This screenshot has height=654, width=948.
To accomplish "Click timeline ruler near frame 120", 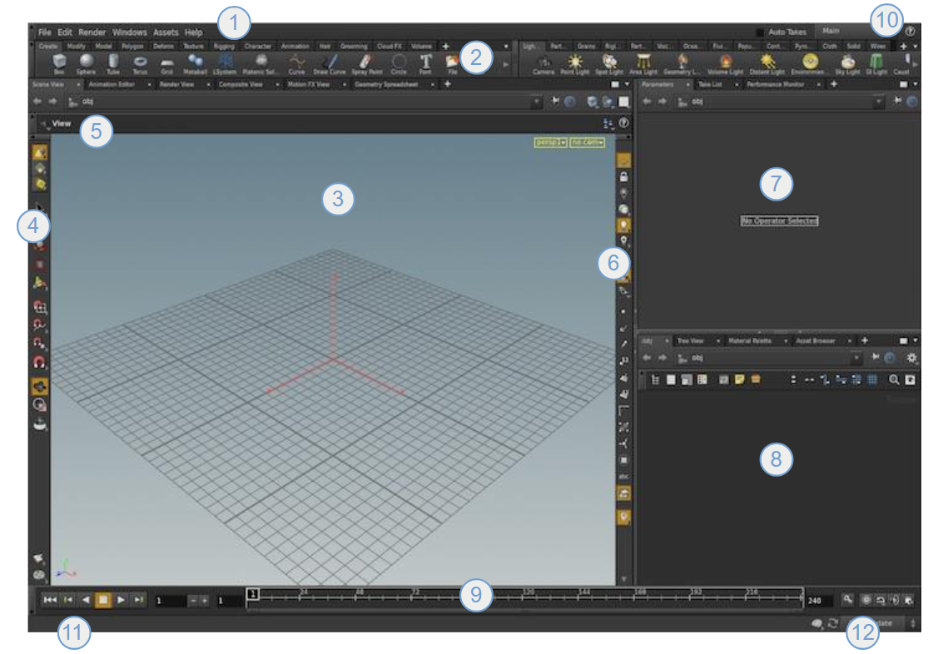I will click(x=528, y=596).
